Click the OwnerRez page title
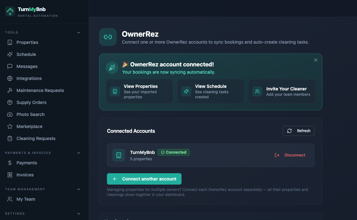Image resolution: width=357 pixels, height=220 pixels. [x=140, y=34]
